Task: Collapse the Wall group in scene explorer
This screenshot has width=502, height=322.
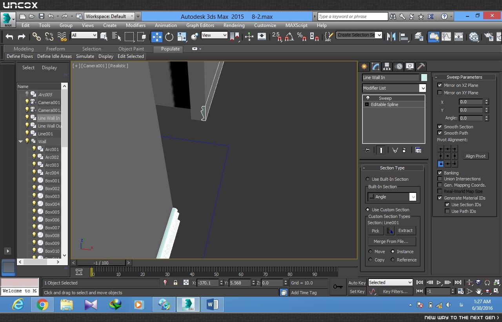Action: tap(20, 142)
